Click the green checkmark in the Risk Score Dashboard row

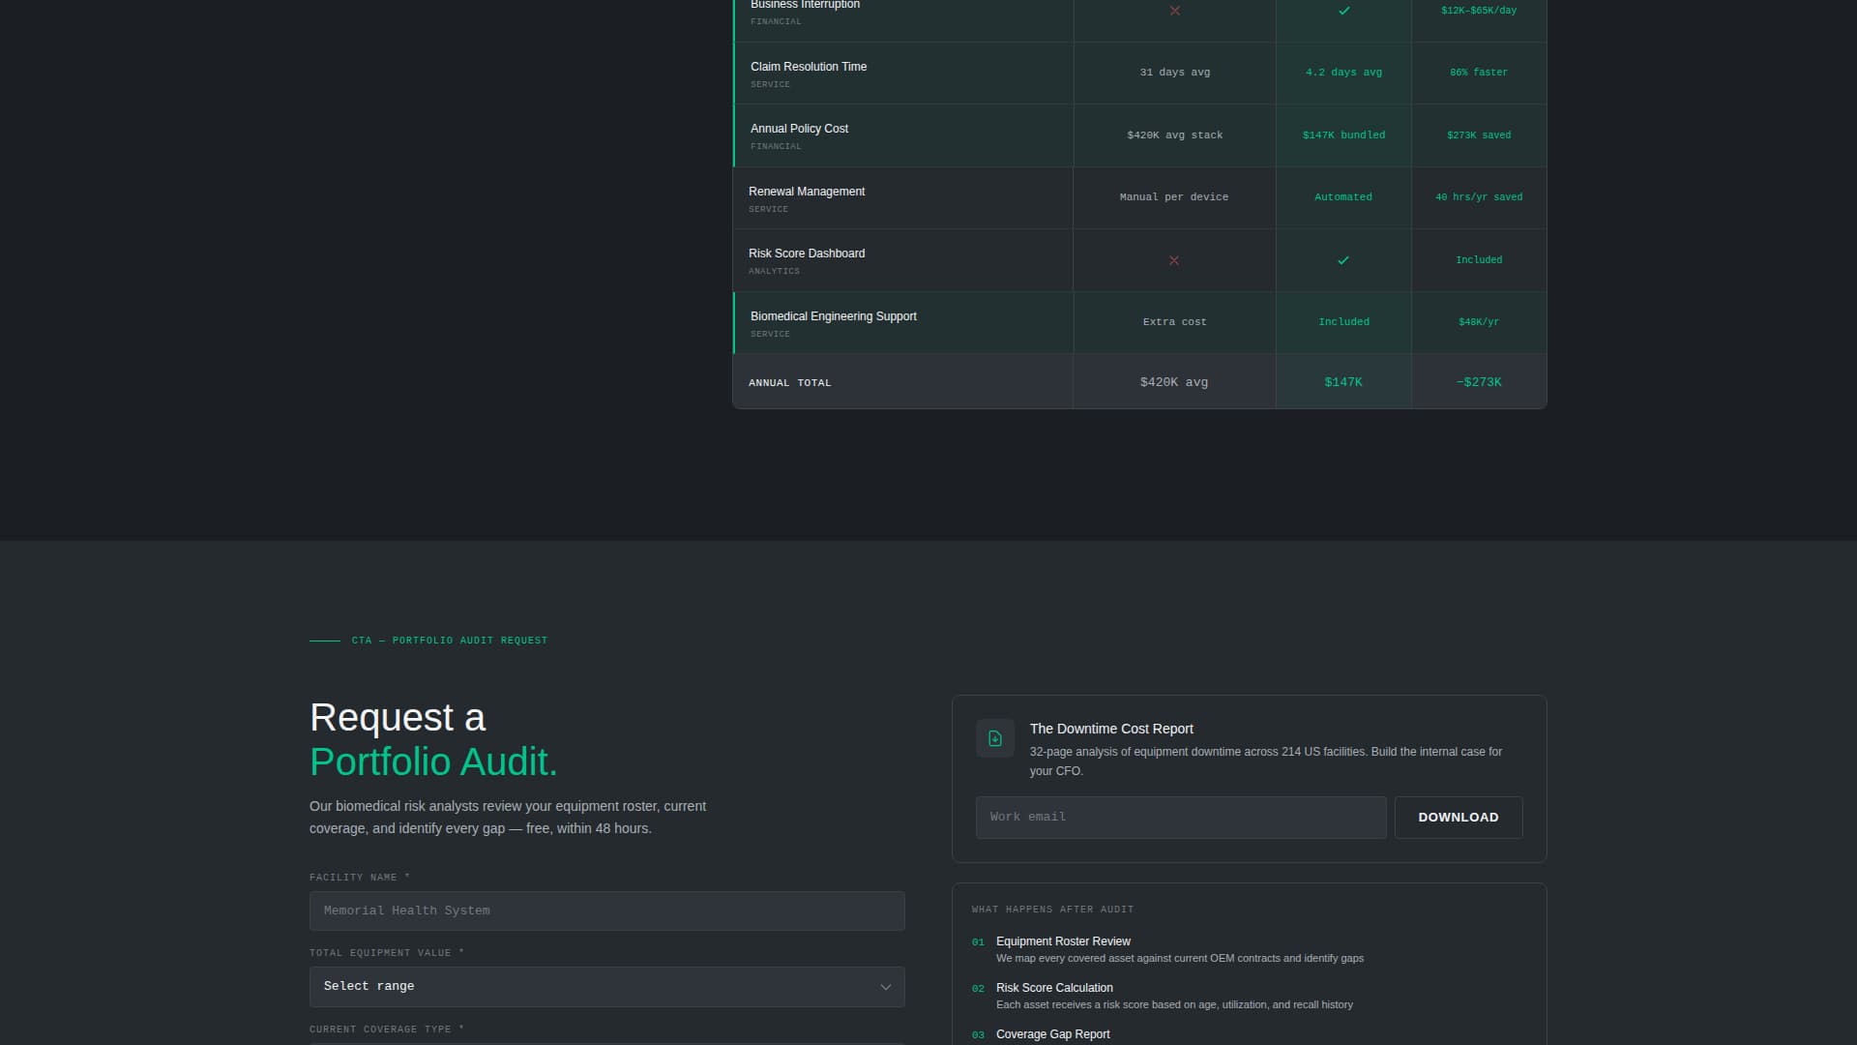[x=1343, y=259]
